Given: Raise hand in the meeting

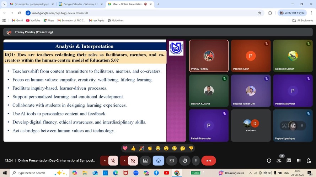Looking at the screenshot, I should click(184, 160).
